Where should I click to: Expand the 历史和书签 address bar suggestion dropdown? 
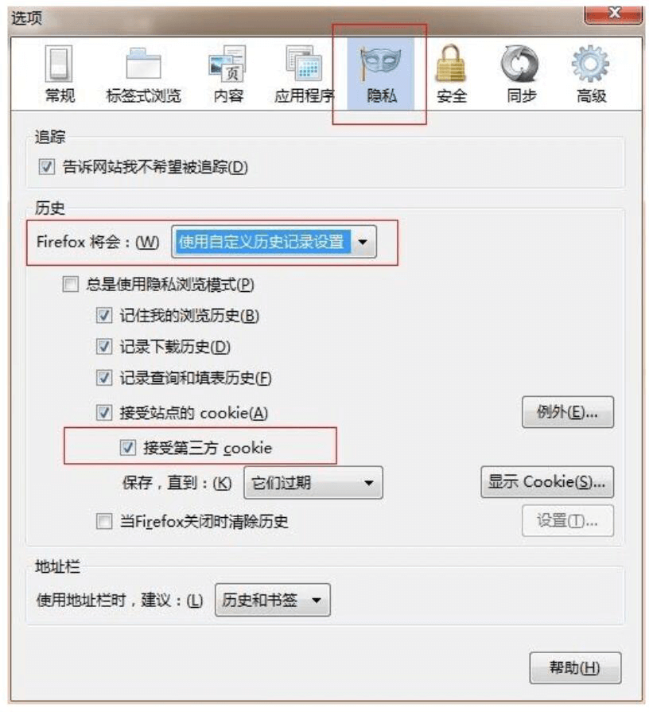click(x=273, y=600)
